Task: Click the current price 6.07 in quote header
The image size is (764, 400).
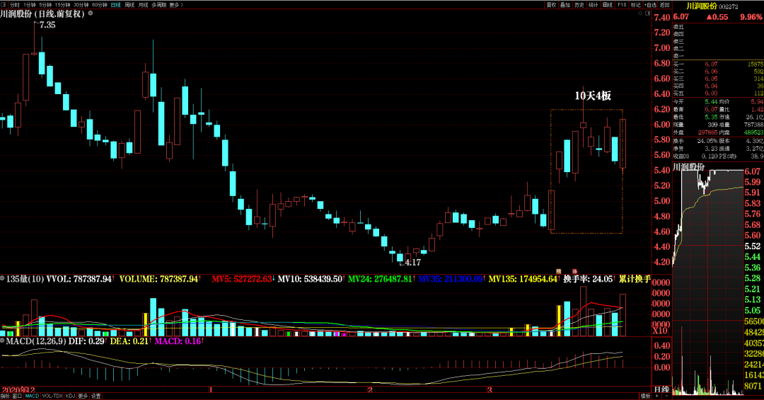Action: tap(681, 17)
